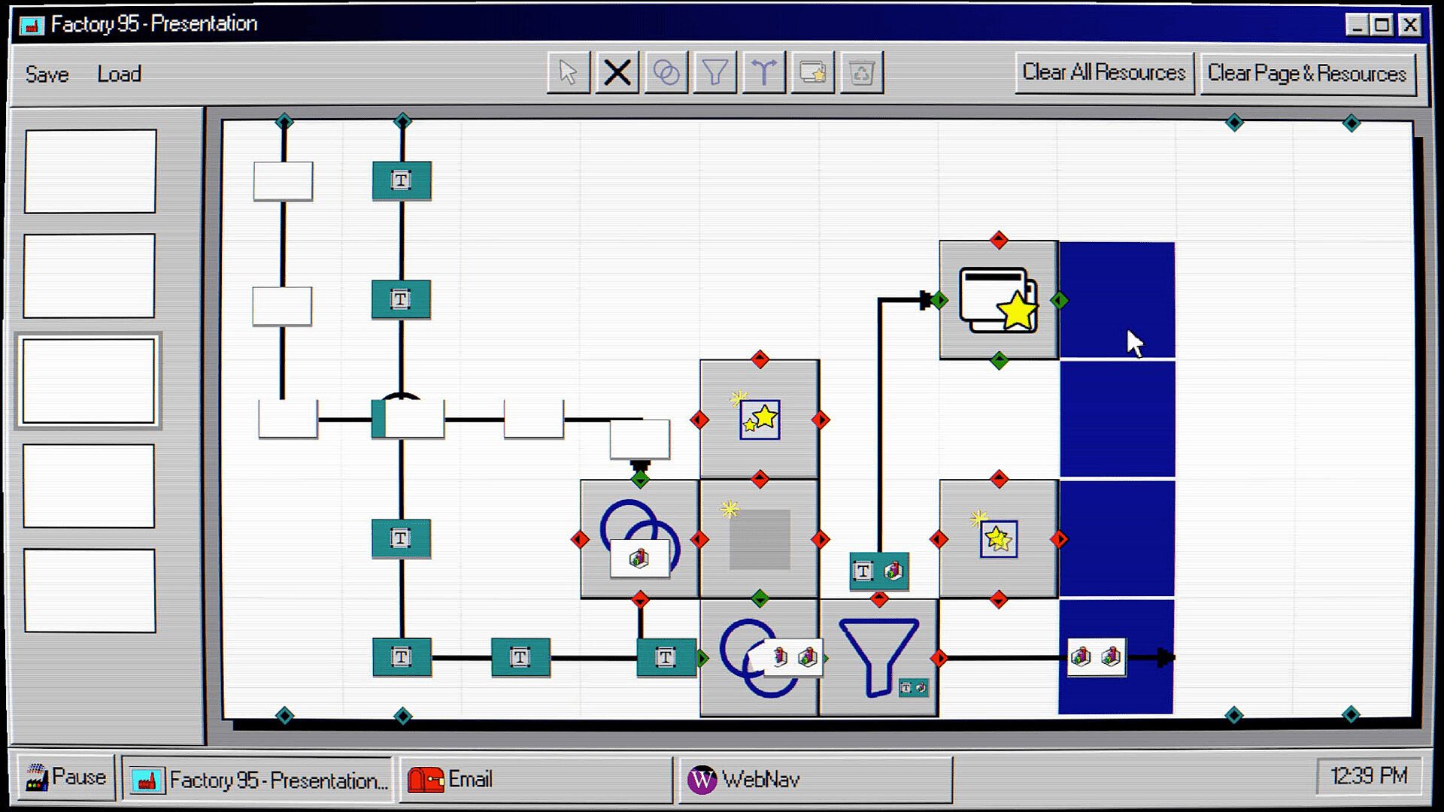Click the Pause button in taskbar

tap(66, 777)
